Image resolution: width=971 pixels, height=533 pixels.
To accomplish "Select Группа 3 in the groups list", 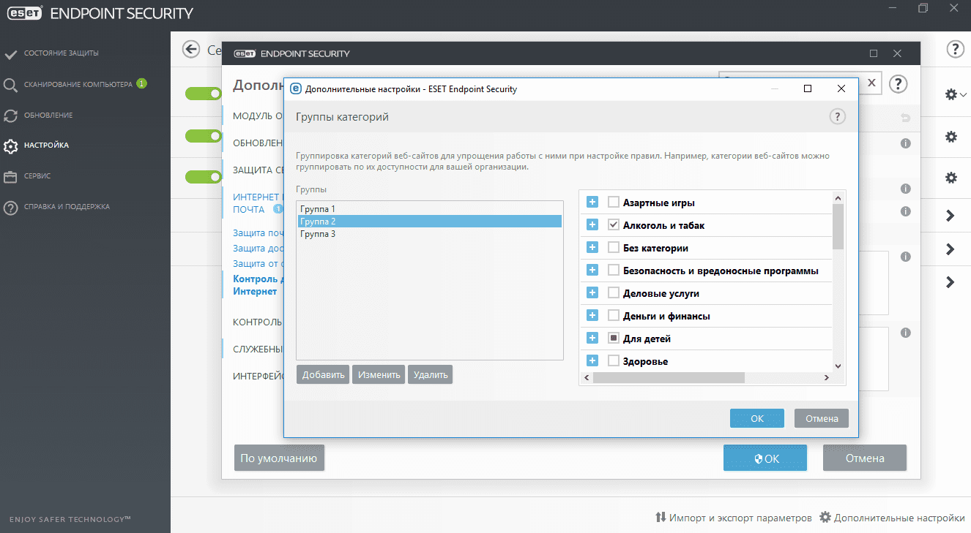I will 429,234.
